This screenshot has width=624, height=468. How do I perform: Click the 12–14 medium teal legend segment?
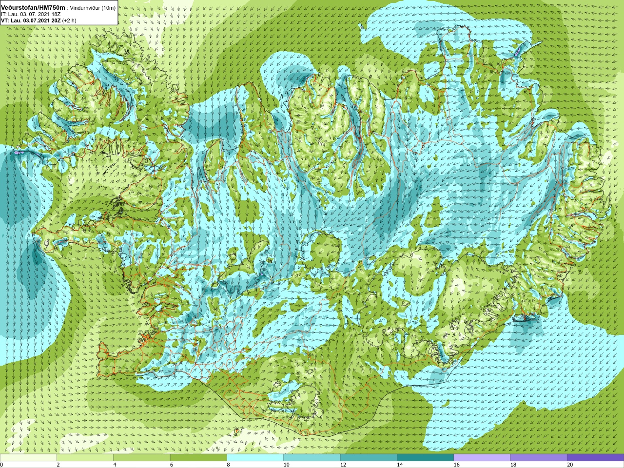[369, 458]
